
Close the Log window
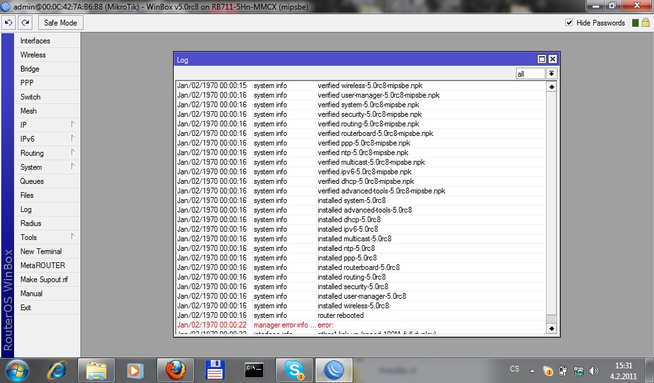click(x=552, y=59)
